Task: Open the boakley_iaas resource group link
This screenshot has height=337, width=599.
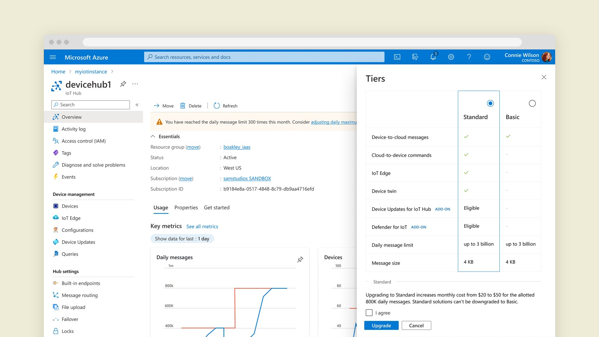Action: pos(237,147)
